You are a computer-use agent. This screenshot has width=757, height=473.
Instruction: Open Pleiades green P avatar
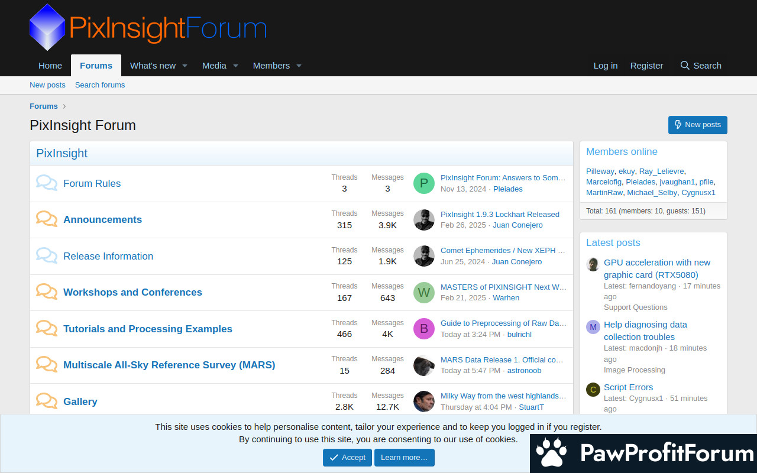424,183
